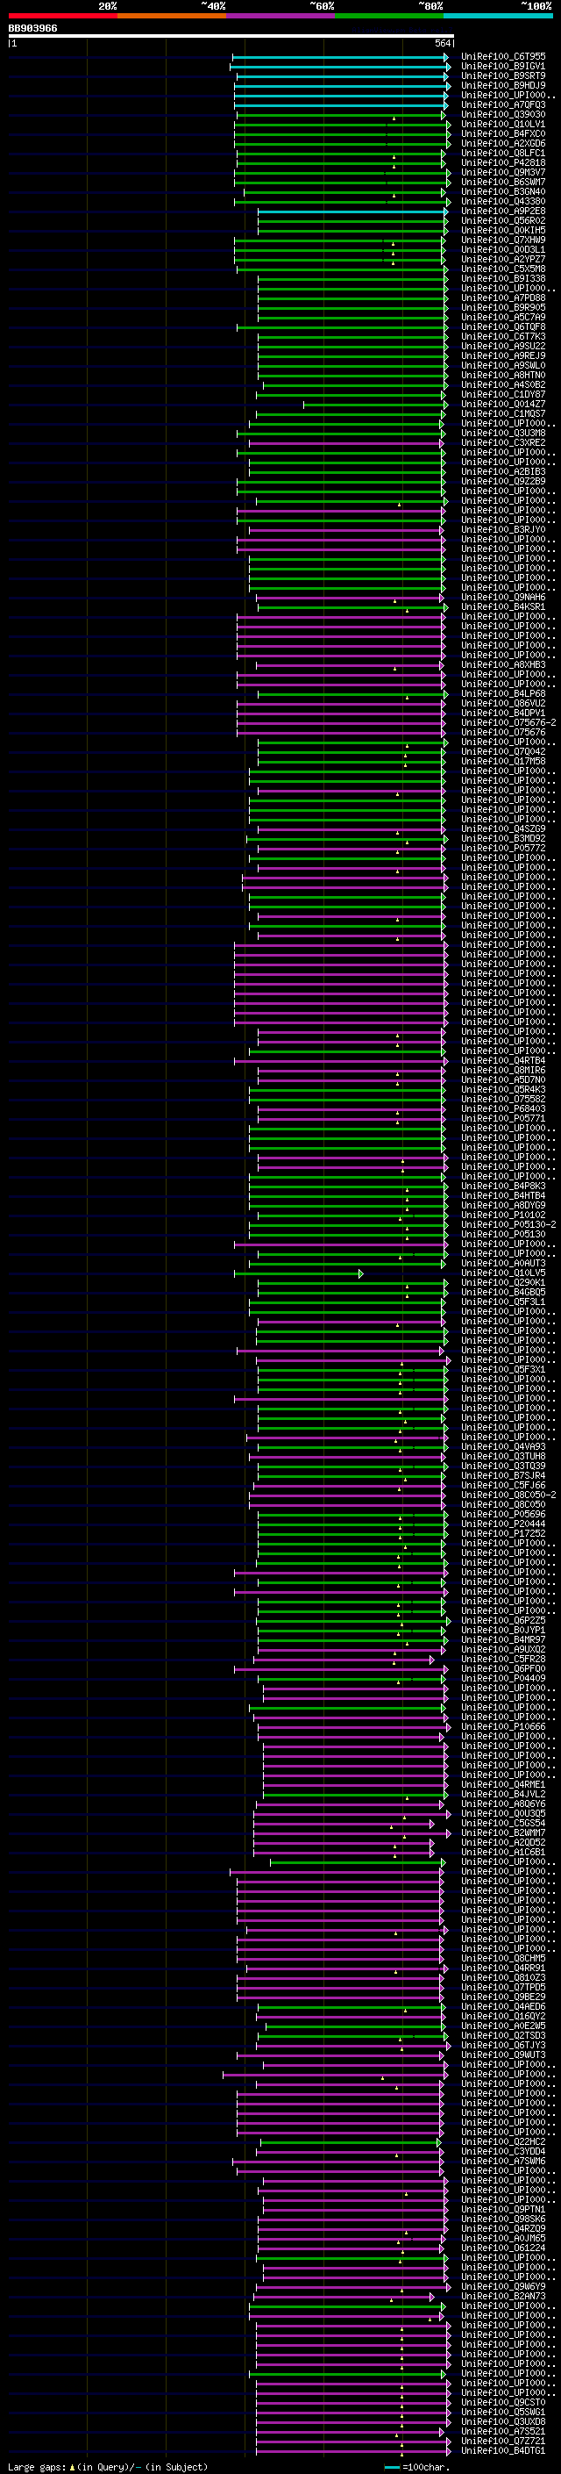This screenshot has width=561, height=2474.
Task: Click hit label UniRef100_Q4RTB4
Action: pyautogui.click(x=503, y=1060)
